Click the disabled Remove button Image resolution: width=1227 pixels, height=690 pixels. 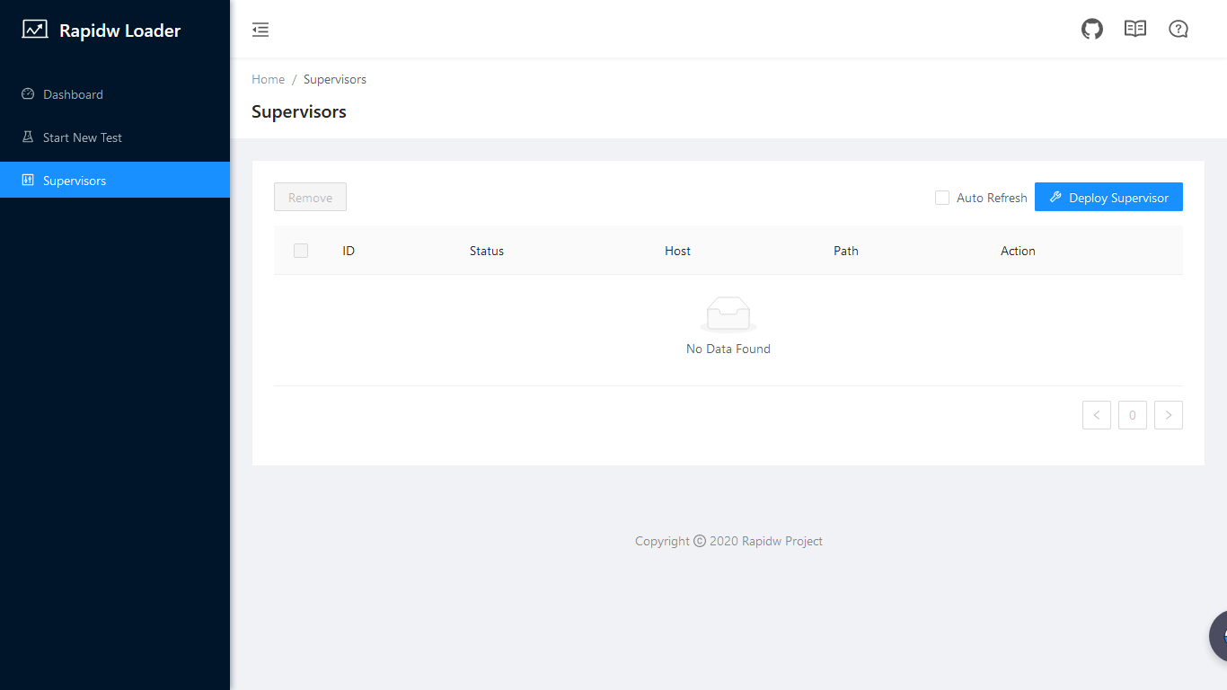(x=310, y=198)
